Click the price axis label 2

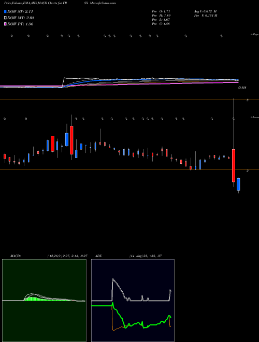click(x=248, y=171)
